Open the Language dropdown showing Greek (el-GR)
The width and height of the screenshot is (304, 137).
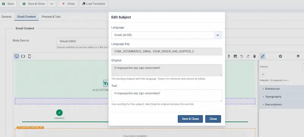tap(167, 35)
